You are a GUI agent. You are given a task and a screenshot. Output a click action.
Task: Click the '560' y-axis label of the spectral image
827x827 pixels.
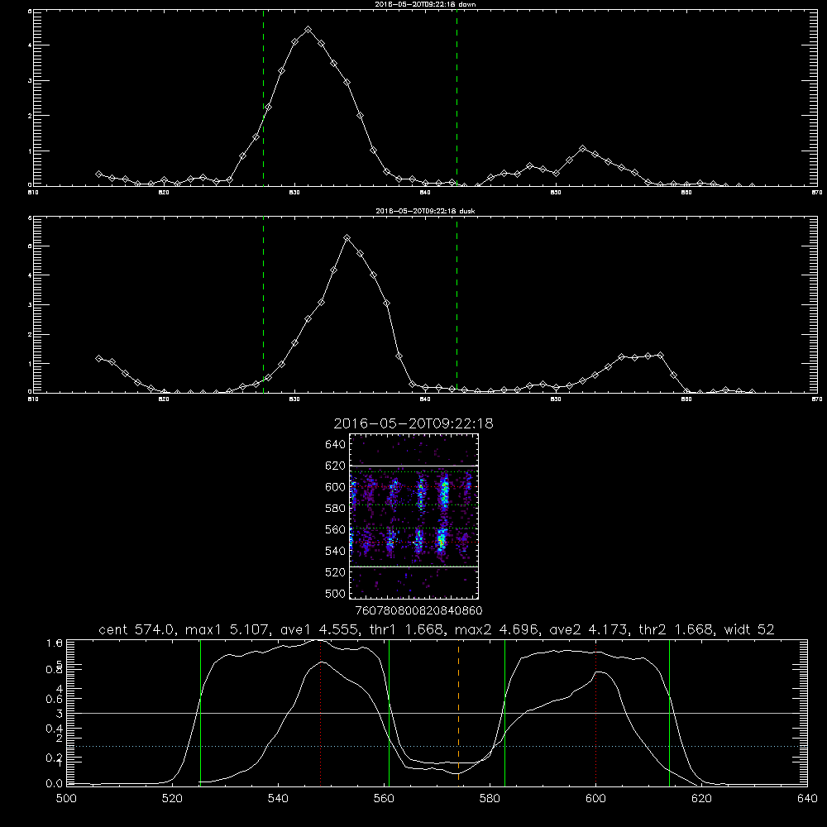[x=335, y=529]
